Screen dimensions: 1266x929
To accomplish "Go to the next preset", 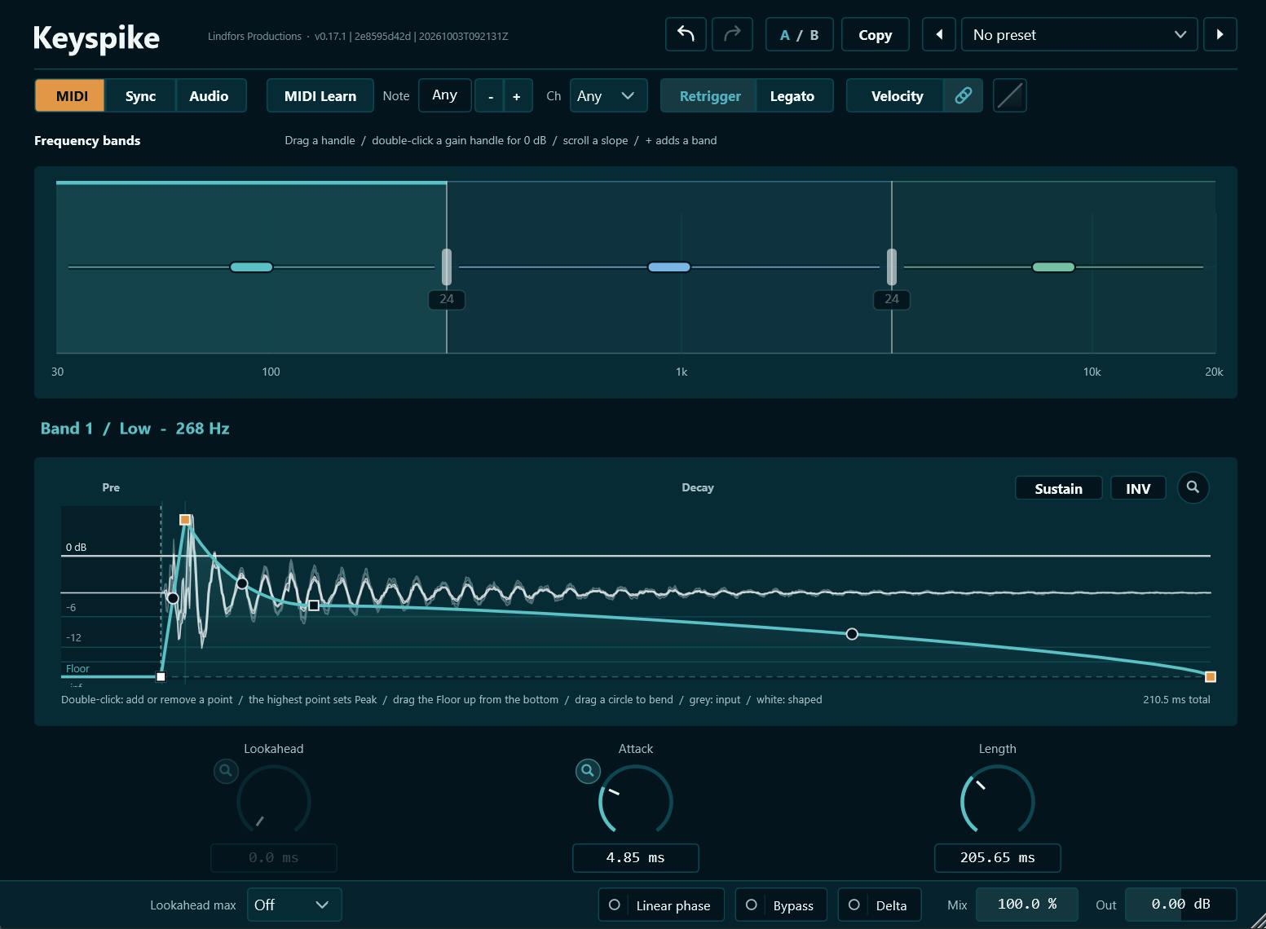I will (1220, 34).
